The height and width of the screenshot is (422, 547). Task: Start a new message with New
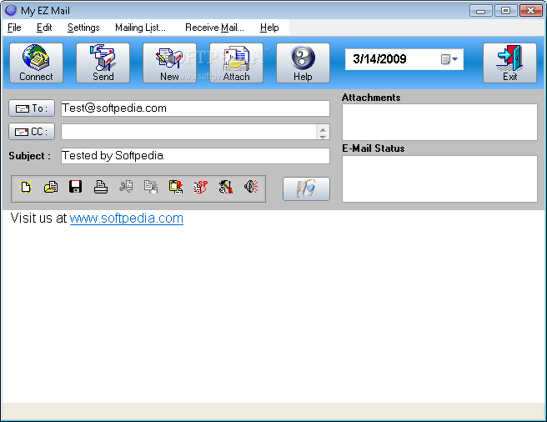pos(169,63)
